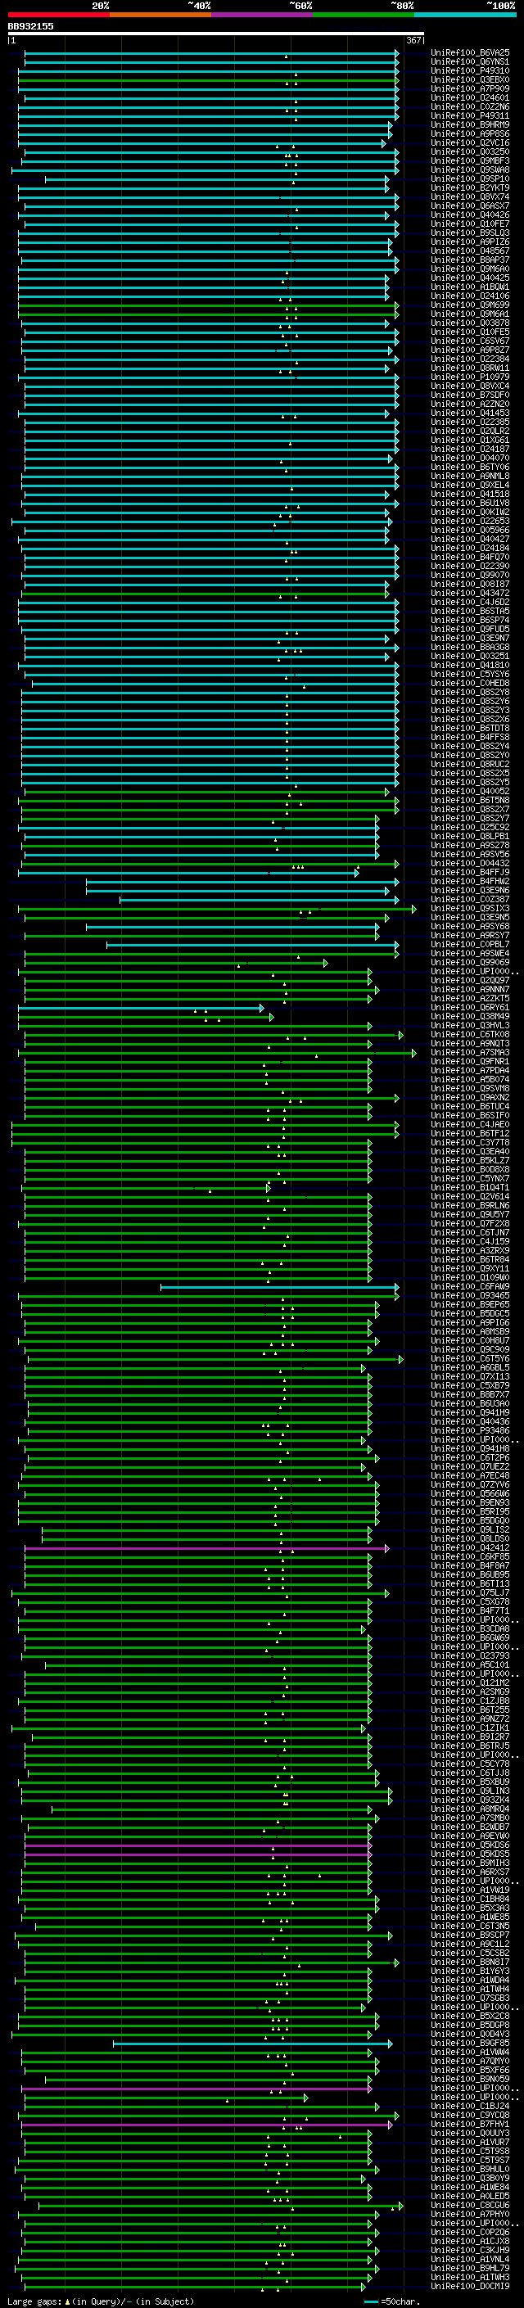This screenshot has width=524, height=2308.
Task: Select the UniRef100_Q75LJ7 label
Action: click(470, 1593)
